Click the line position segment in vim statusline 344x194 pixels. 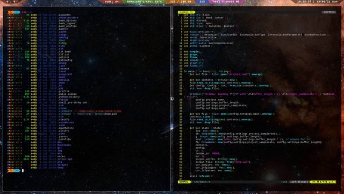pos(323,182)
